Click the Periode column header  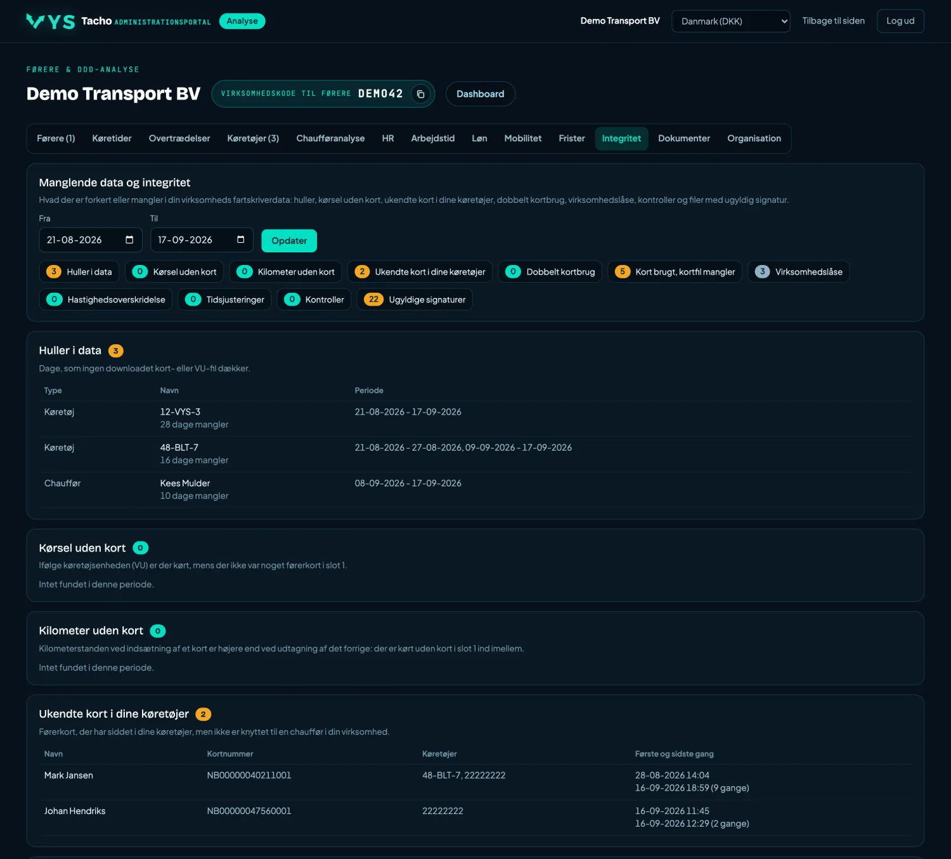click(x=369, y=391)
